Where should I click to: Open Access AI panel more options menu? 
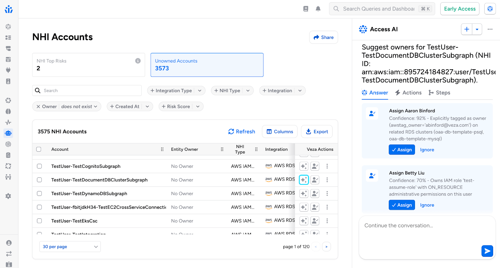(490, 29)
